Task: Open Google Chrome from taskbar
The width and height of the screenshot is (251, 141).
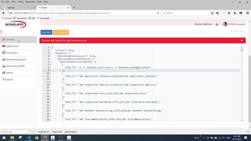Action: (36, 137)
